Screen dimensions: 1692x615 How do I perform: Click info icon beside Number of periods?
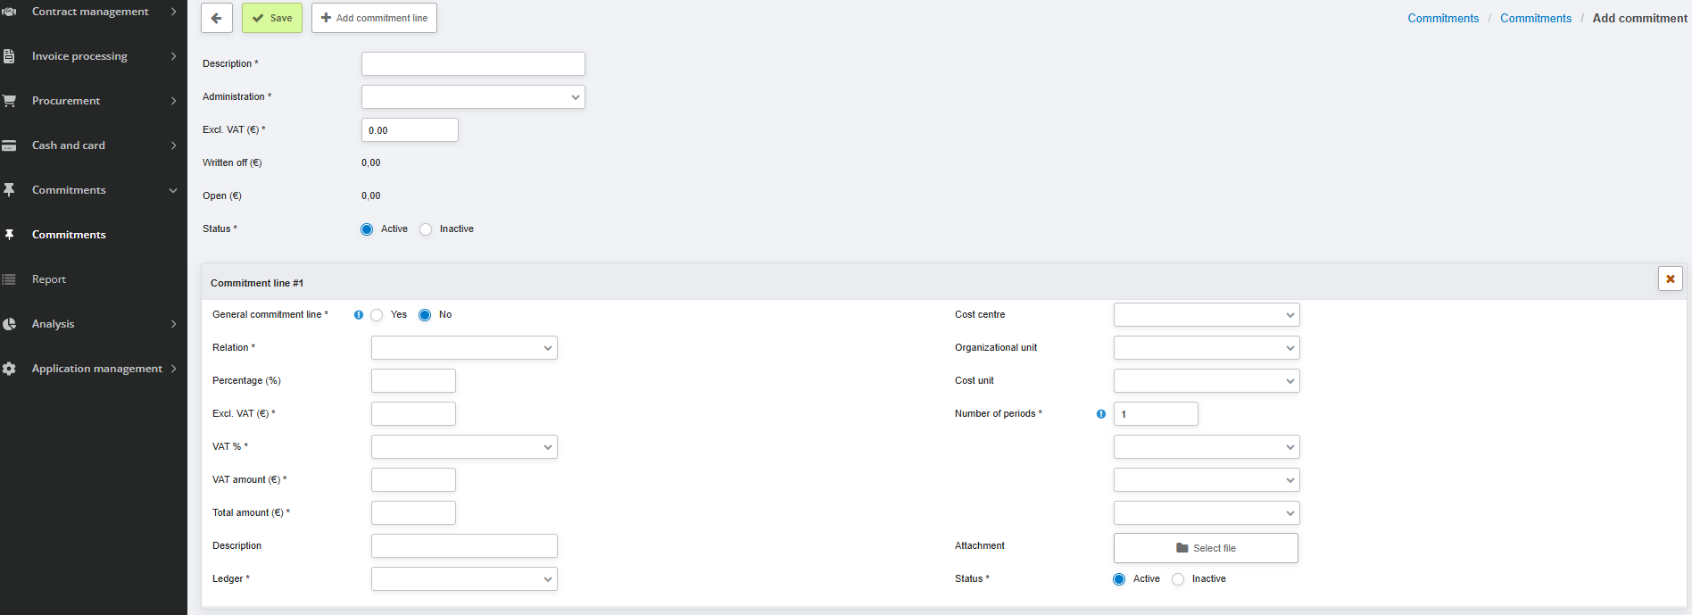1100,414
